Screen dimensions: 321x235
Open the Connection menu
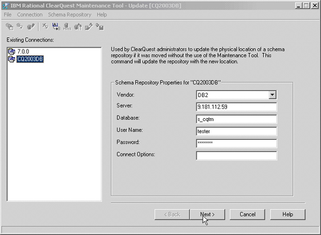click(30, 14)
